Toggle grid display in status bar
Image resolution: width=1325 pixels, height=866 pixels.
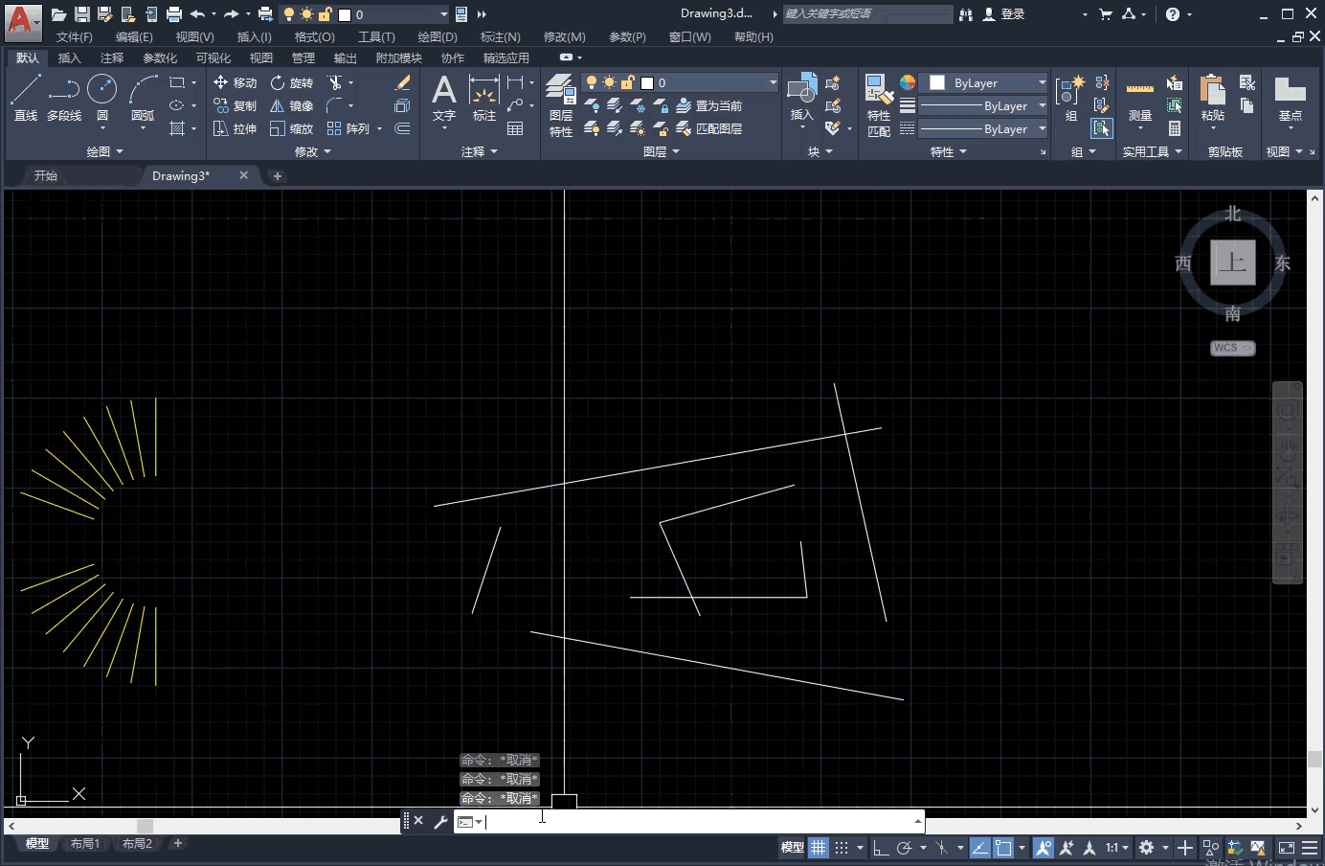(819, 848)
